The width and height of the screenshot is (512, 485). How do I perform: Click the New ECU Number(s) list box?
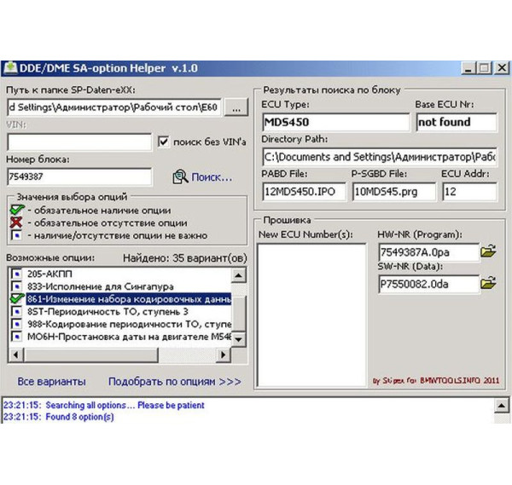311,314
